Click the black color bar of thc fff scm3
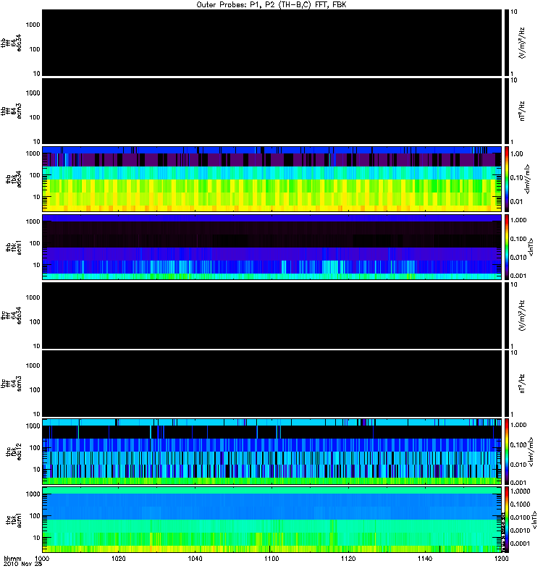Screen dimensions: 543x579 tap(507, 384)
